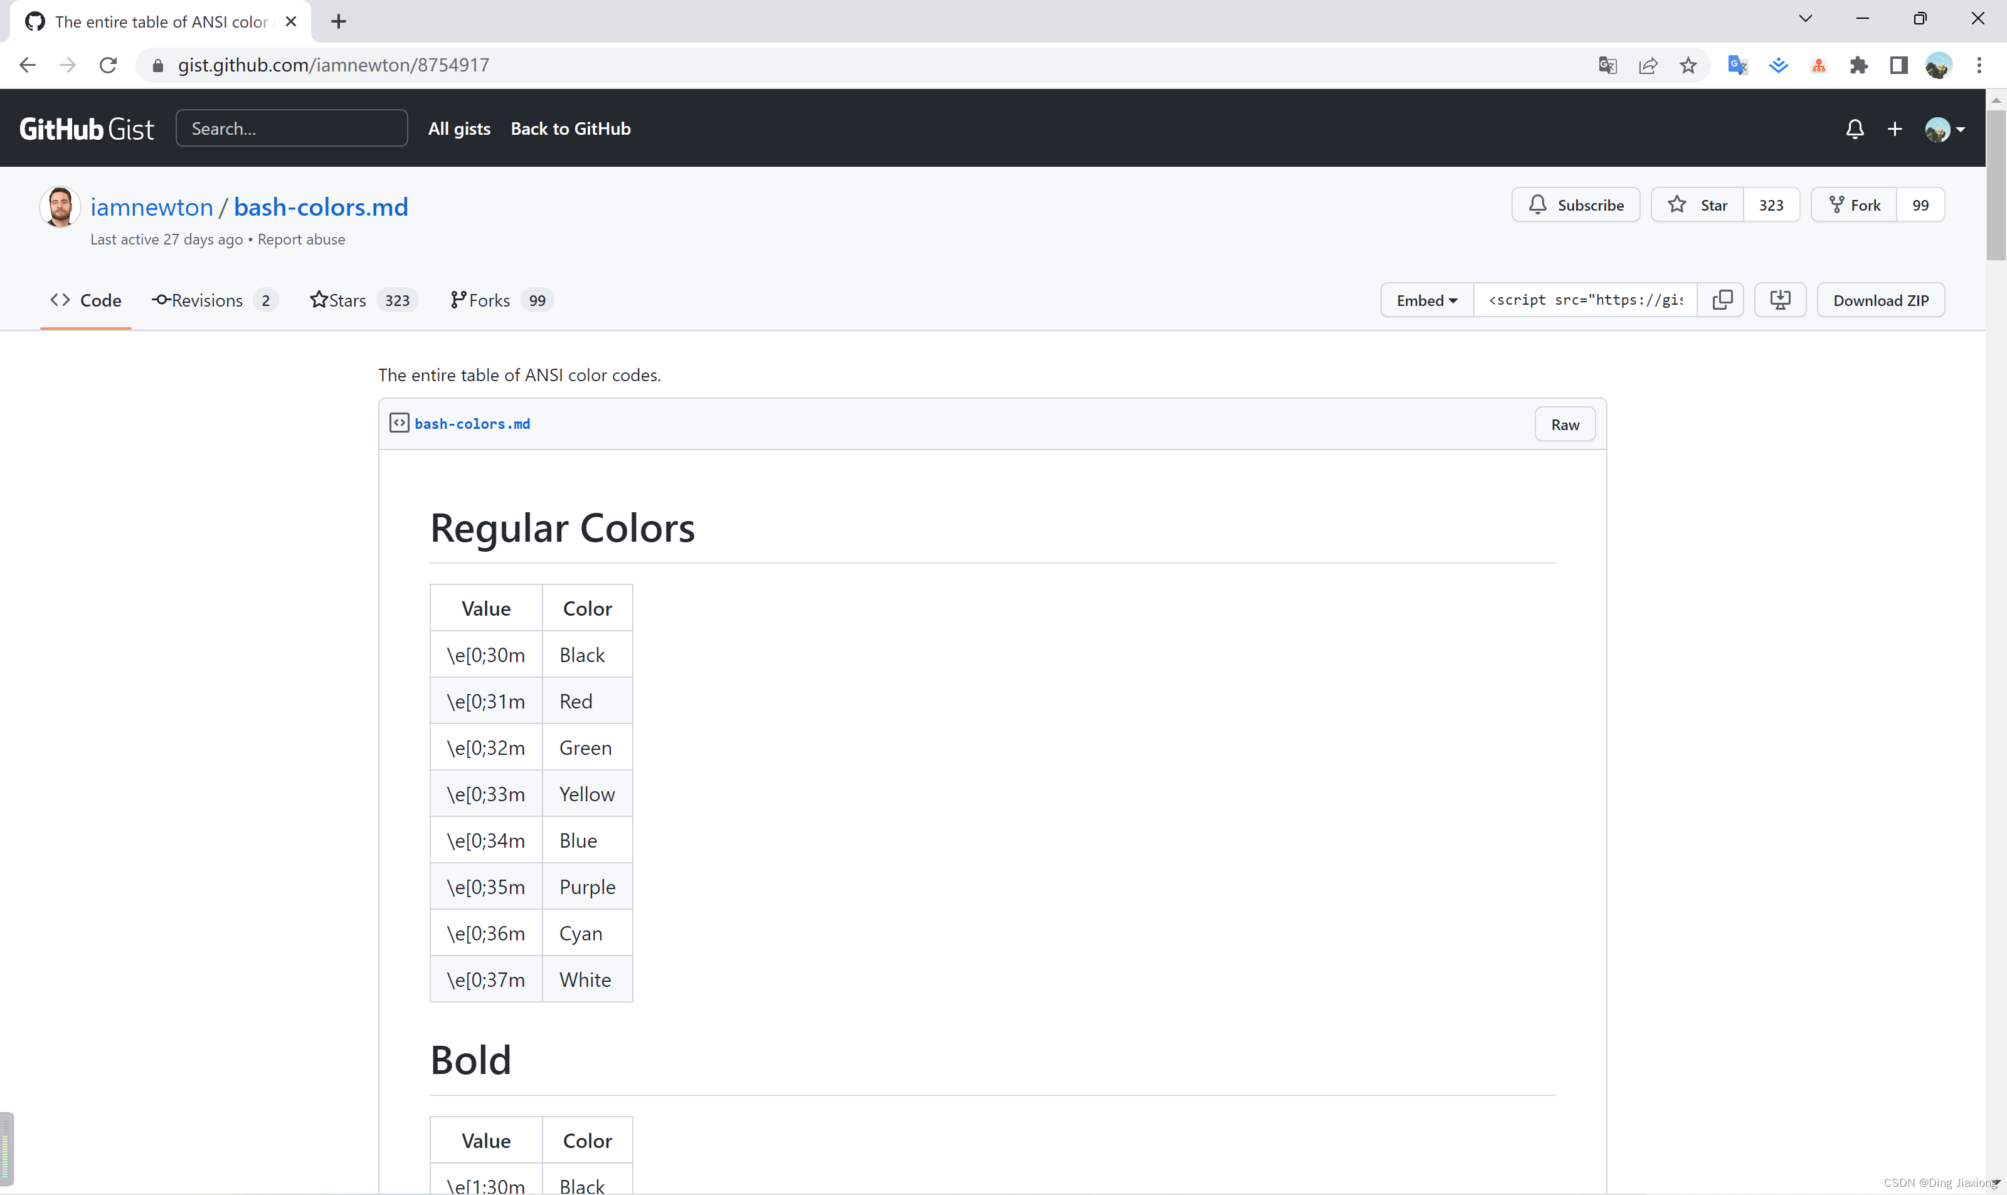Subscribe to this gist
The image size is (2007, 1195).
(x=1576, y=206)
